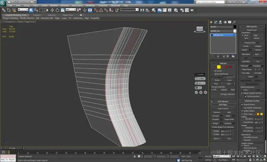Screen dimensions: 267x162
Task: Open the Polygon Modeling ribbon panel
Action: [x=10, y=18]
